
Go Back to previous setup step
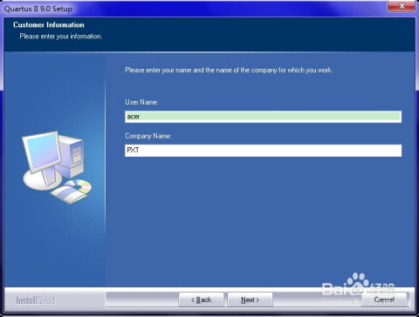pyautogui.click(x=201, y=300)
